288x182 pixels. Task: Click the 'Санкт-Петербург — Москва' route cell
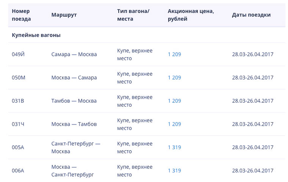(x=76, y=148)
